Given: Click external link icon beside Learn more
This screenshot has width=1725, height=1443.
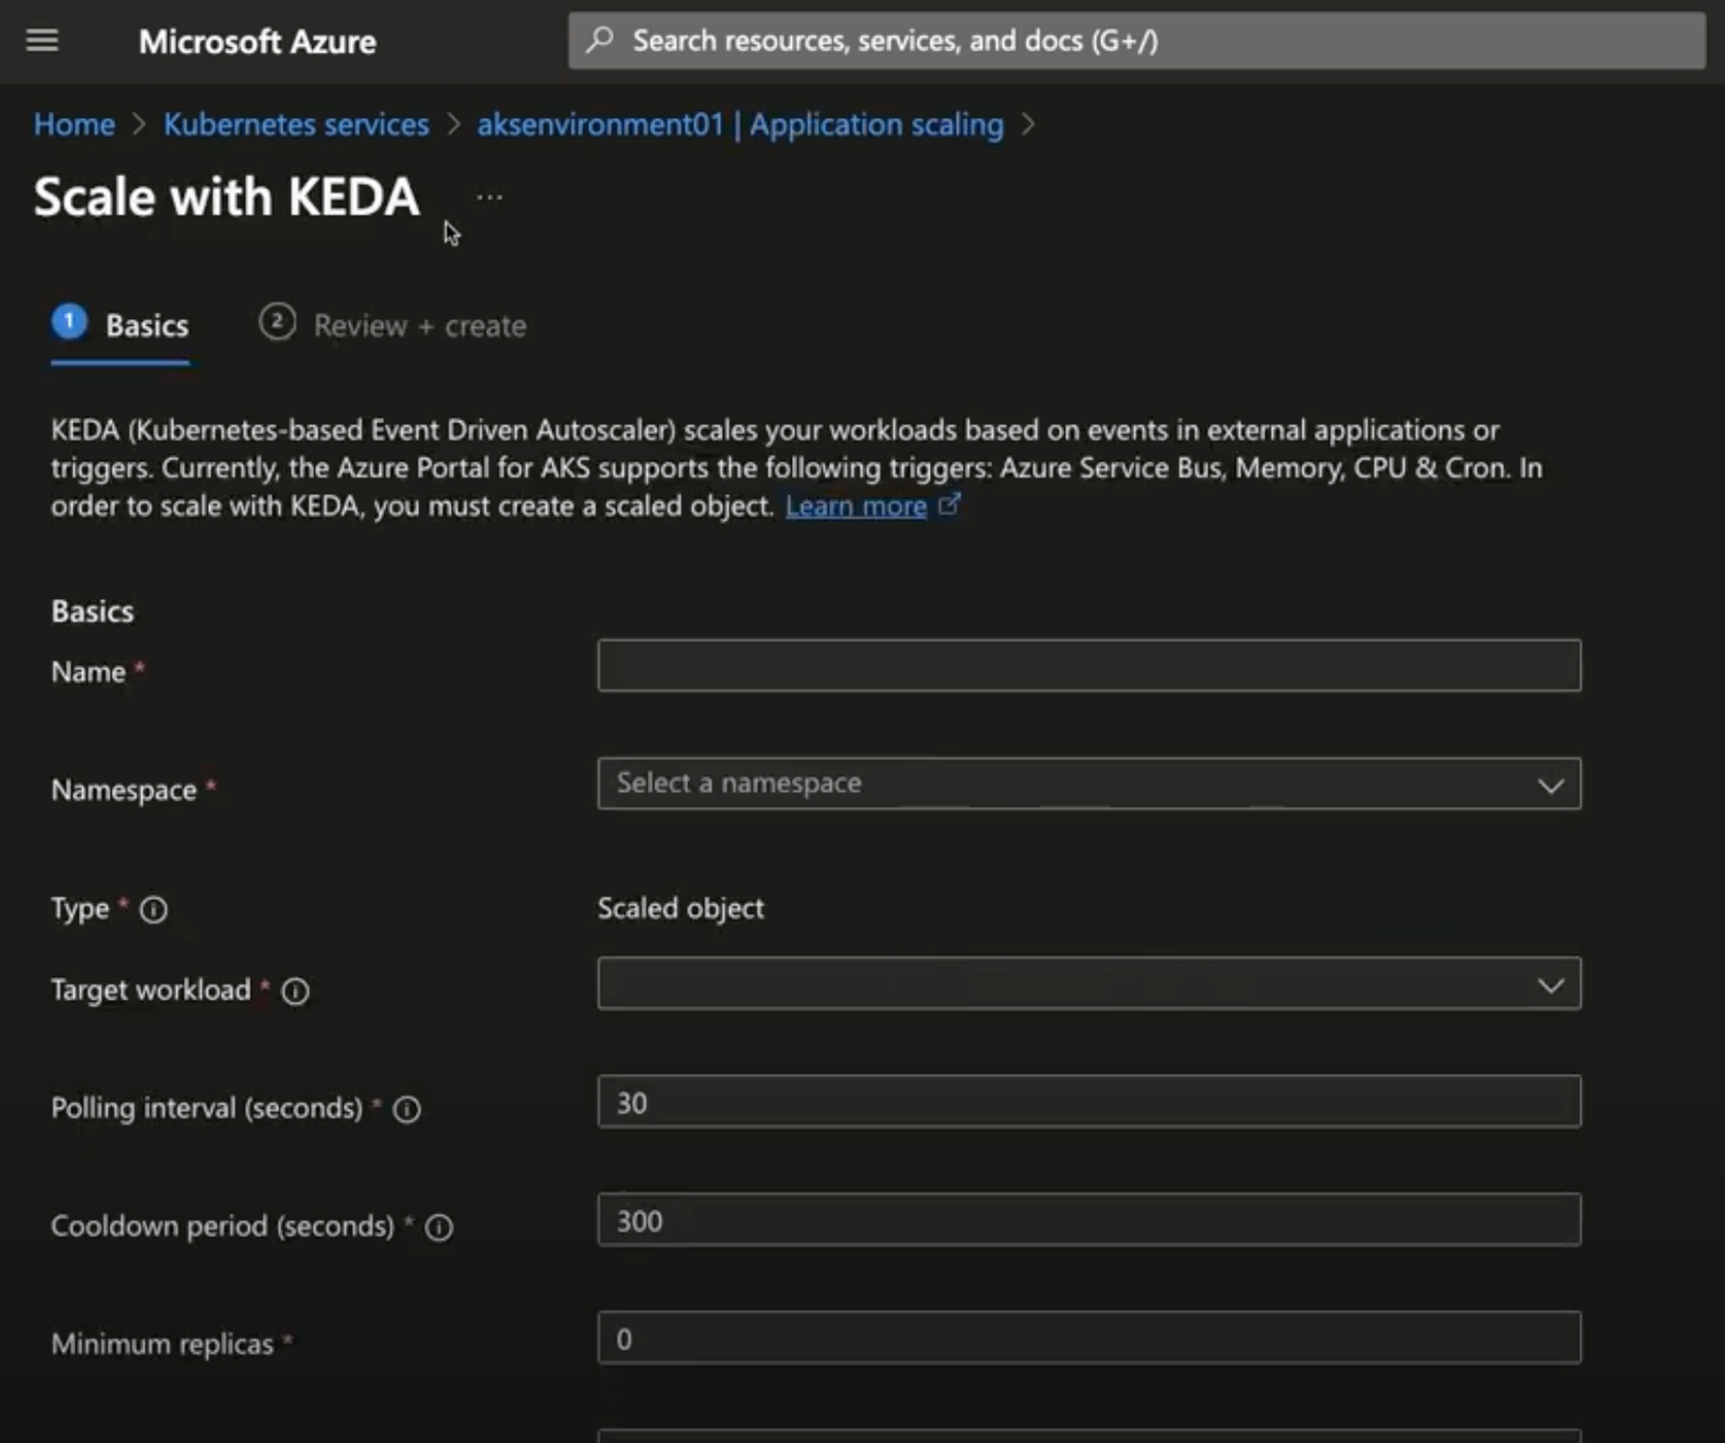Looking at the screenshot, I should pos(949,505).
